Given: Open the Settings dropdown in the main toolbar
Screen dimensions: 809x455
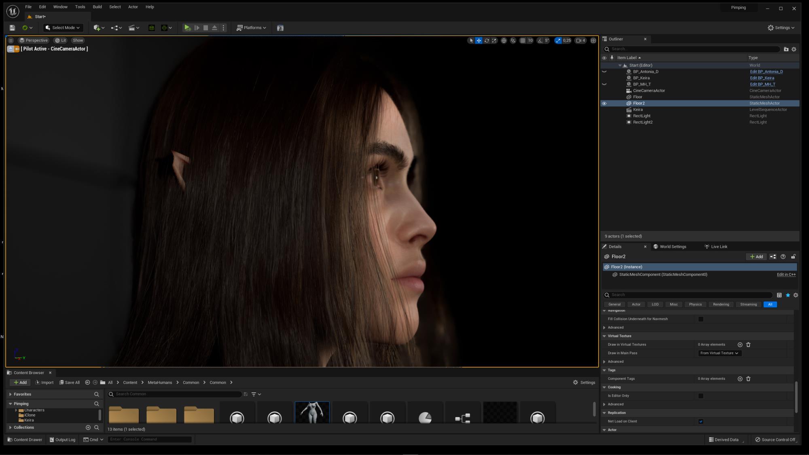Looking at the screenshot, I should pos(781,28).
